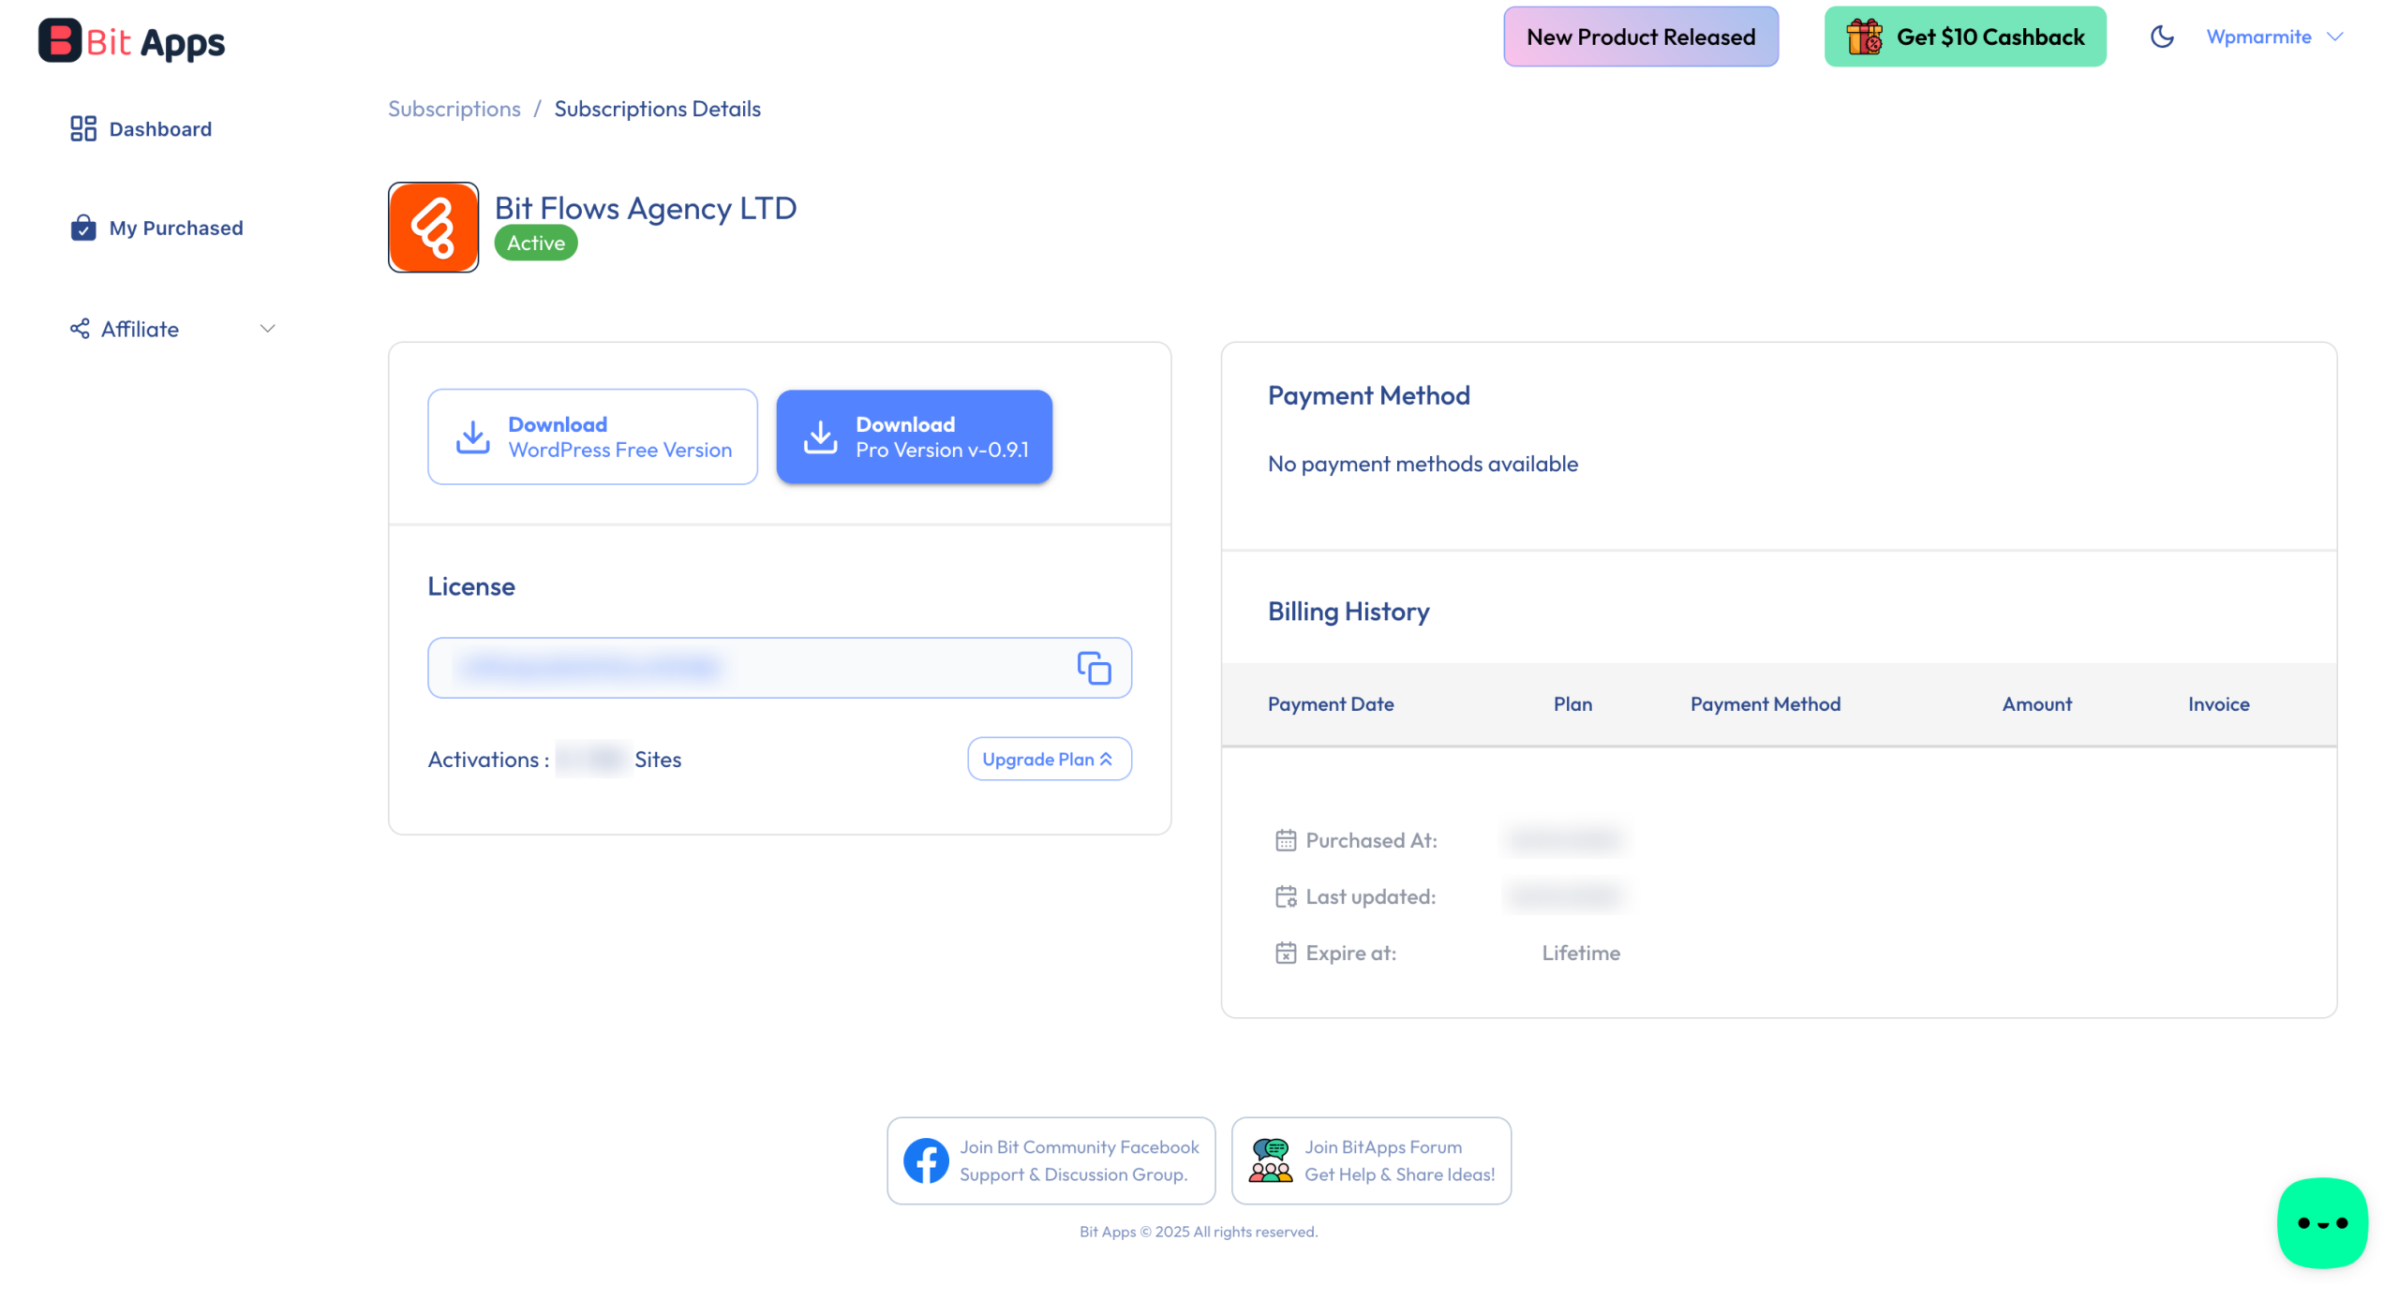Open the green chat widget
This screenshot has height=1300, width=2399.
[x=2322, y=1222]
